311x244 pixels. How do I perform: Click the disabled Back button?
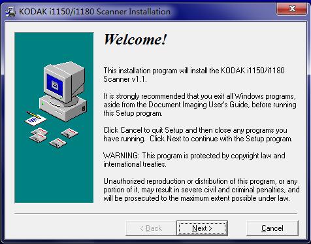point(151,228)
